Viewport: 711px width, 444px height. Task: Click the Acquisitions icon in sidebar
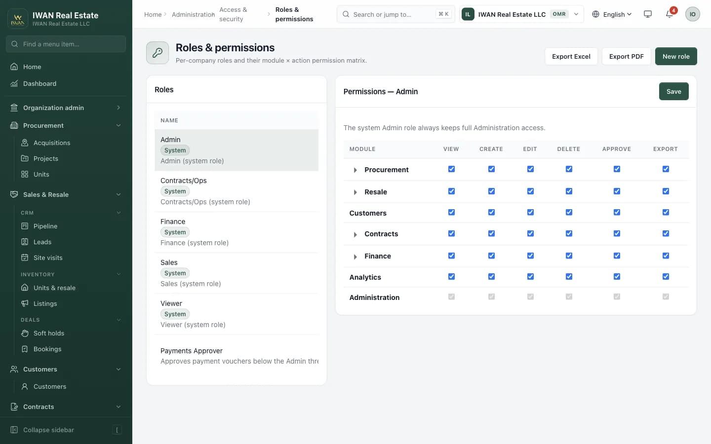[x=25, y=143]
